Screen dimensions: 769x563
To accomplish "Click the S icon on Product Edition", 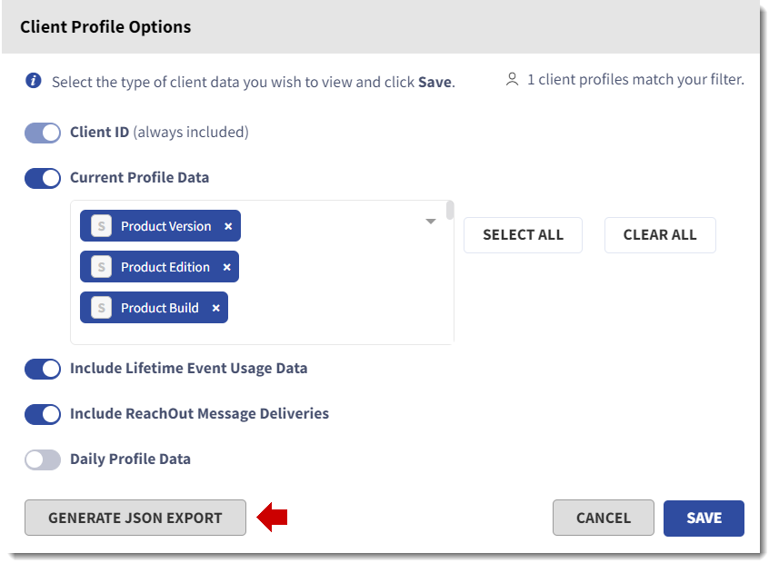I will click(102, 267).
